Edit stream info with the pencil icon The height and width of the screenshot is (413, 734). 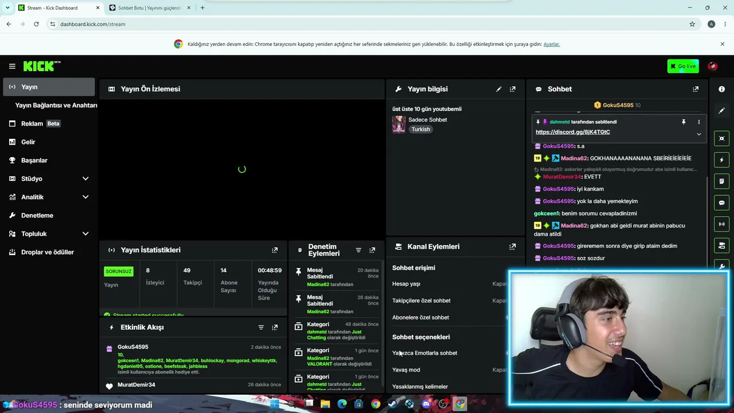[499, 89]
